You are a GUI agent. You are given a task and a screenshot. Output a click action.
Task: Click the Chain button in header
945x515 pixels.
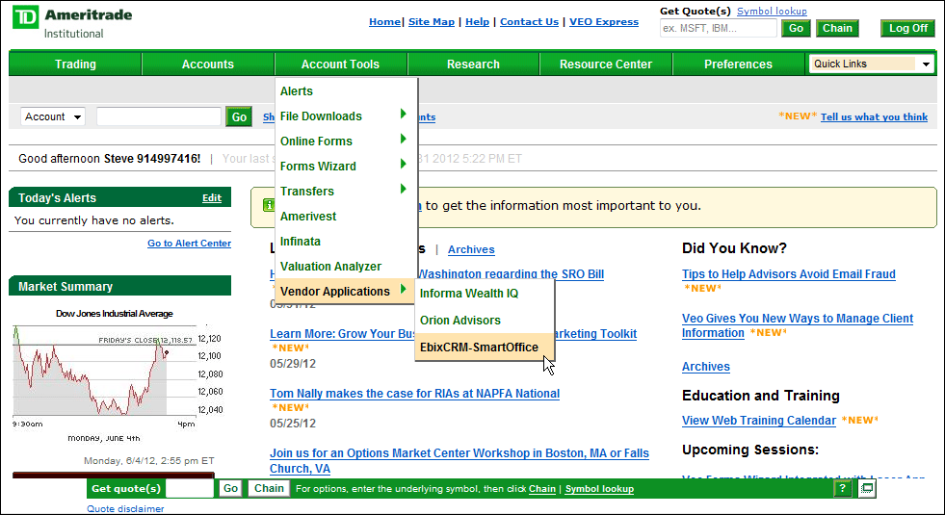click(x=837, y=28)
